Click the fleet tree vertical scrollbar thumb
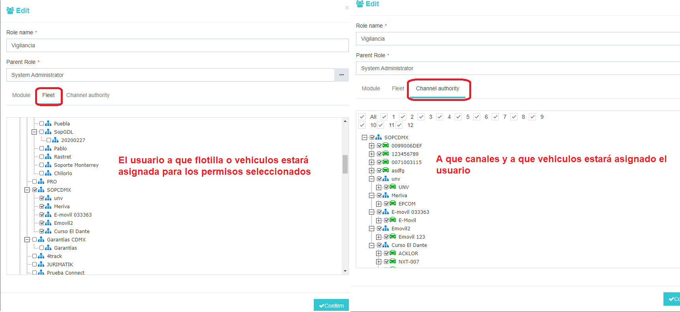 [x=345, y=164]
